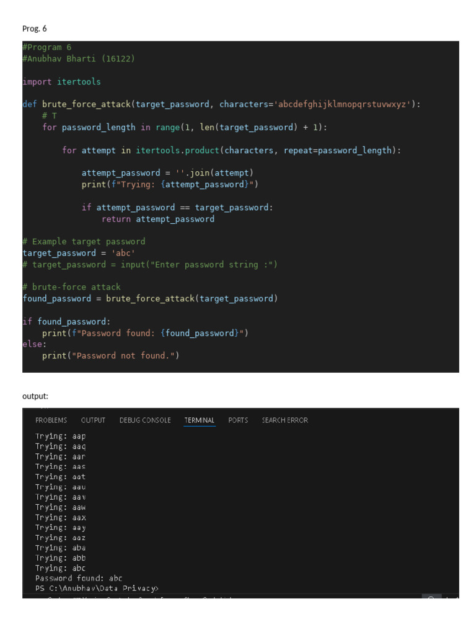The image size is (476, 635).
Task: Click the PowerShell prompt line in terminal
Action: [97, 588]
